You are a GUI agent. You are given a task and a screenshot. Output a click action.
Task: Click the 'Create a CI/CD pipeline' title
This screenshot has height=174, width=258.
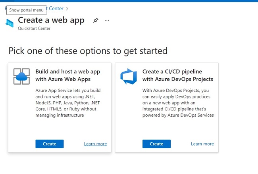click(178, 75)
